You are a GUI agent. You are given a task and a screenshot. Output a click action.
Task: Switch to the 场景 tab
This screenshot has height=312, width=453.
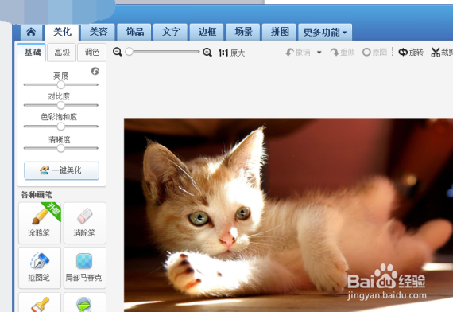[243, 32]
